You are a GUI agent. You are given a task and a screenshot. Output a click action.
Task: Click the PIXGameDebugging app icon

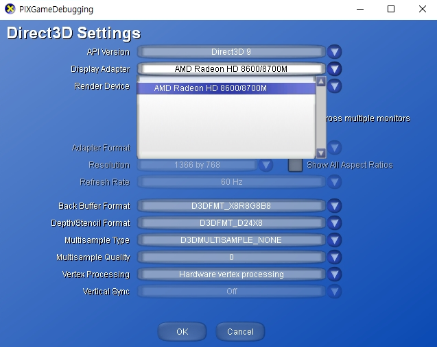tap(10, 9)
